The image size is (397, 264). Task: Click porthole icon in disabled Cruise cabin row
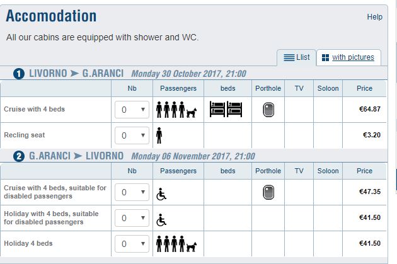click(268, 193)
